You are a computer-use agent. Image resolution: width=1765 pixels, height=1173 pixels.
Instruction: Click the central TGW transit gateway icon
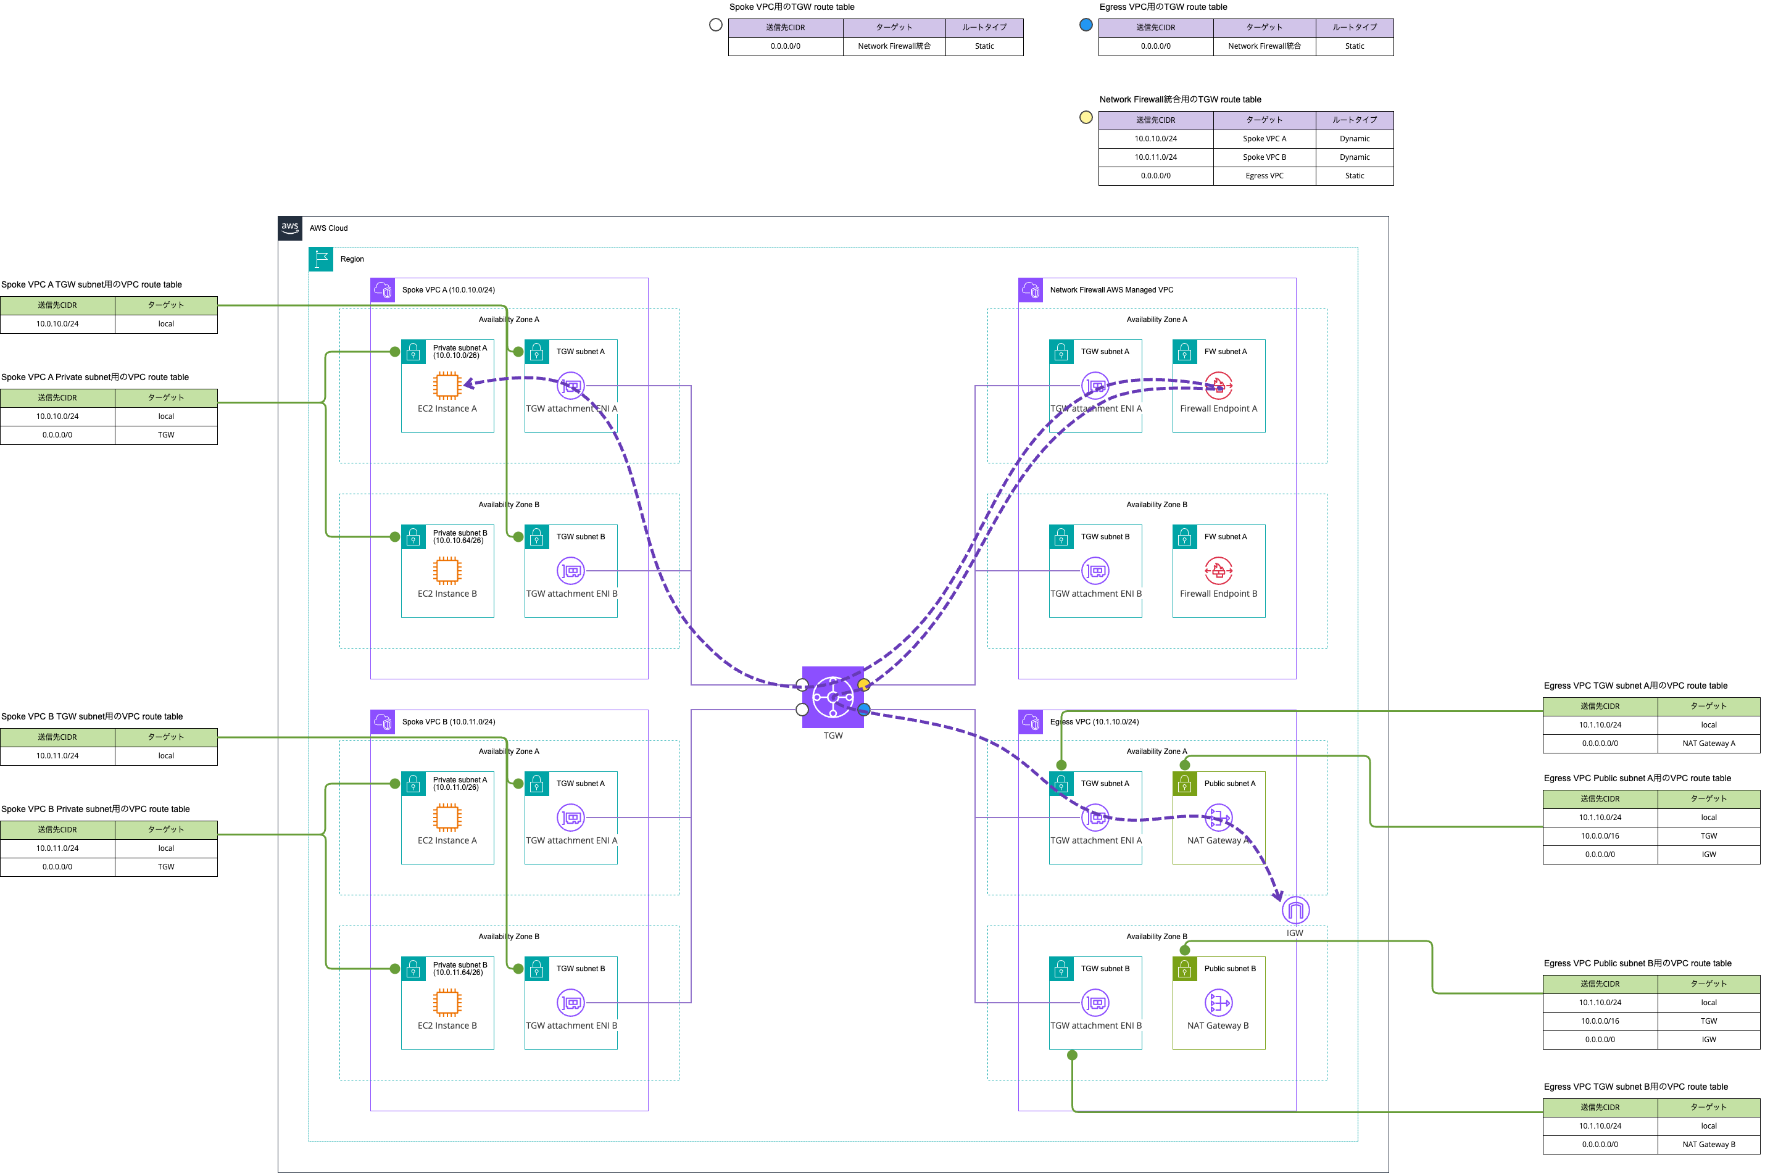point(833,697)
